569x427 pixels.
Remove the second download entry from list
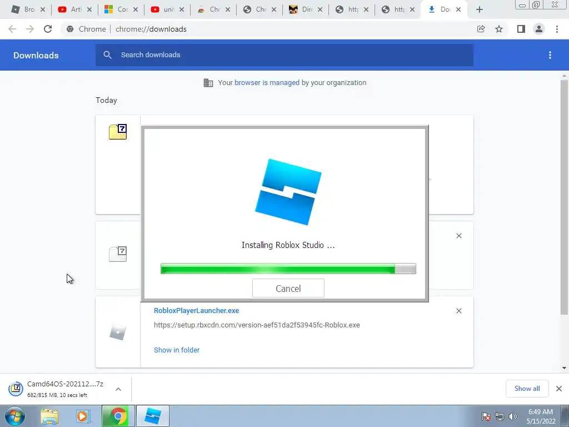pos(458,236)
